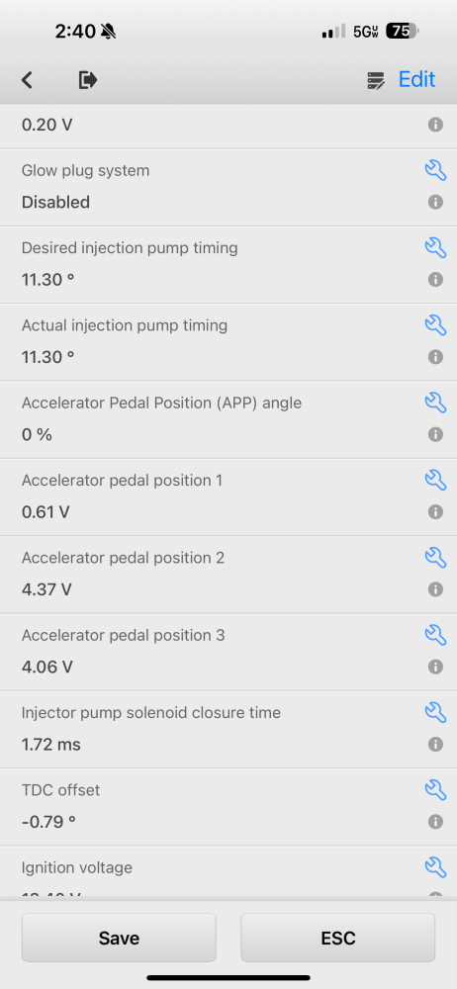The image size is (457, 989).
Task: Tap the exit/export icon beside the back arrow
Action: [88, 80]
